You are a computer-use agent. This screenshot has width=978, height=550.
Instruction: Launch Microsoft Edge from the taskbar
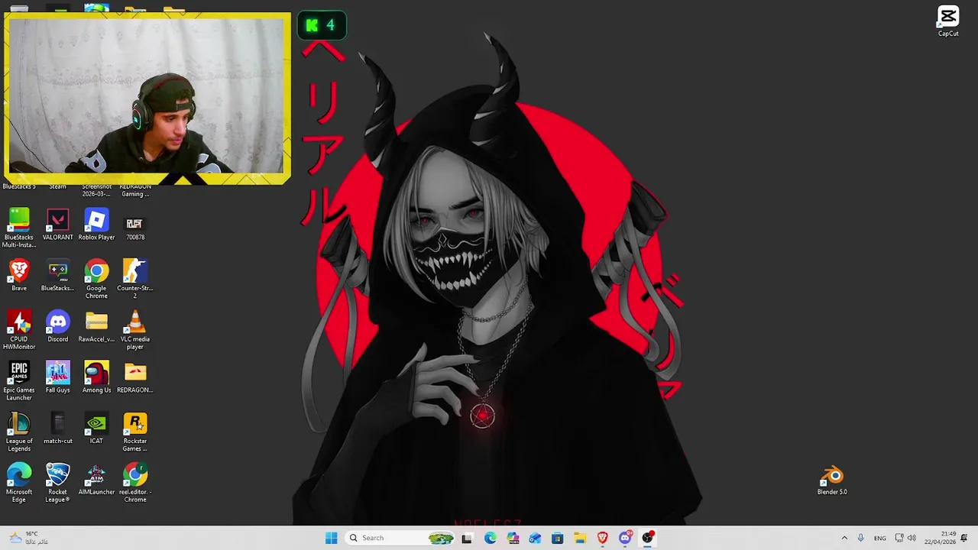[x=490, y=538]
